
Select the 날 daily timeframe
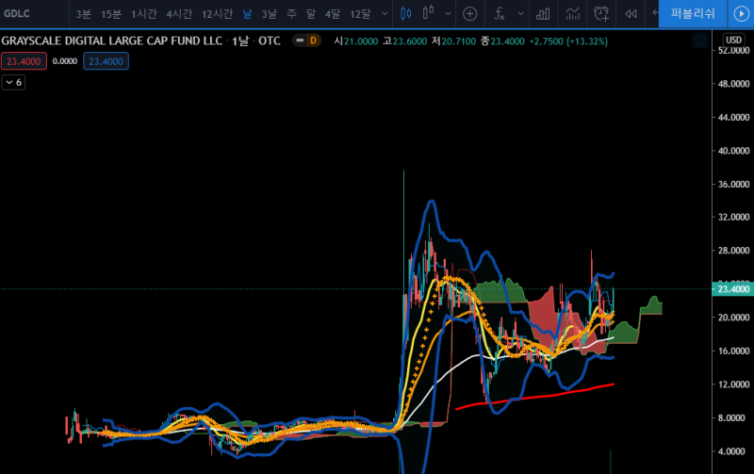pos(247,14)
